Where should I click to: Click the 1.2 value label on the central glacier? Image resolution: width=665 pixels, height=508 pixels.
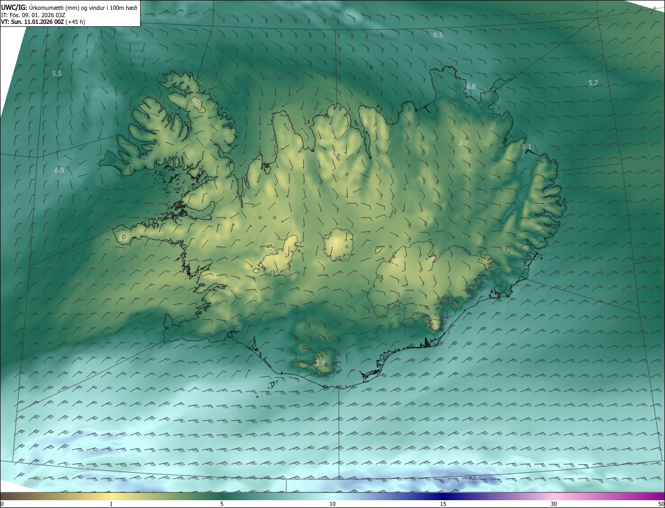(336, 242)
